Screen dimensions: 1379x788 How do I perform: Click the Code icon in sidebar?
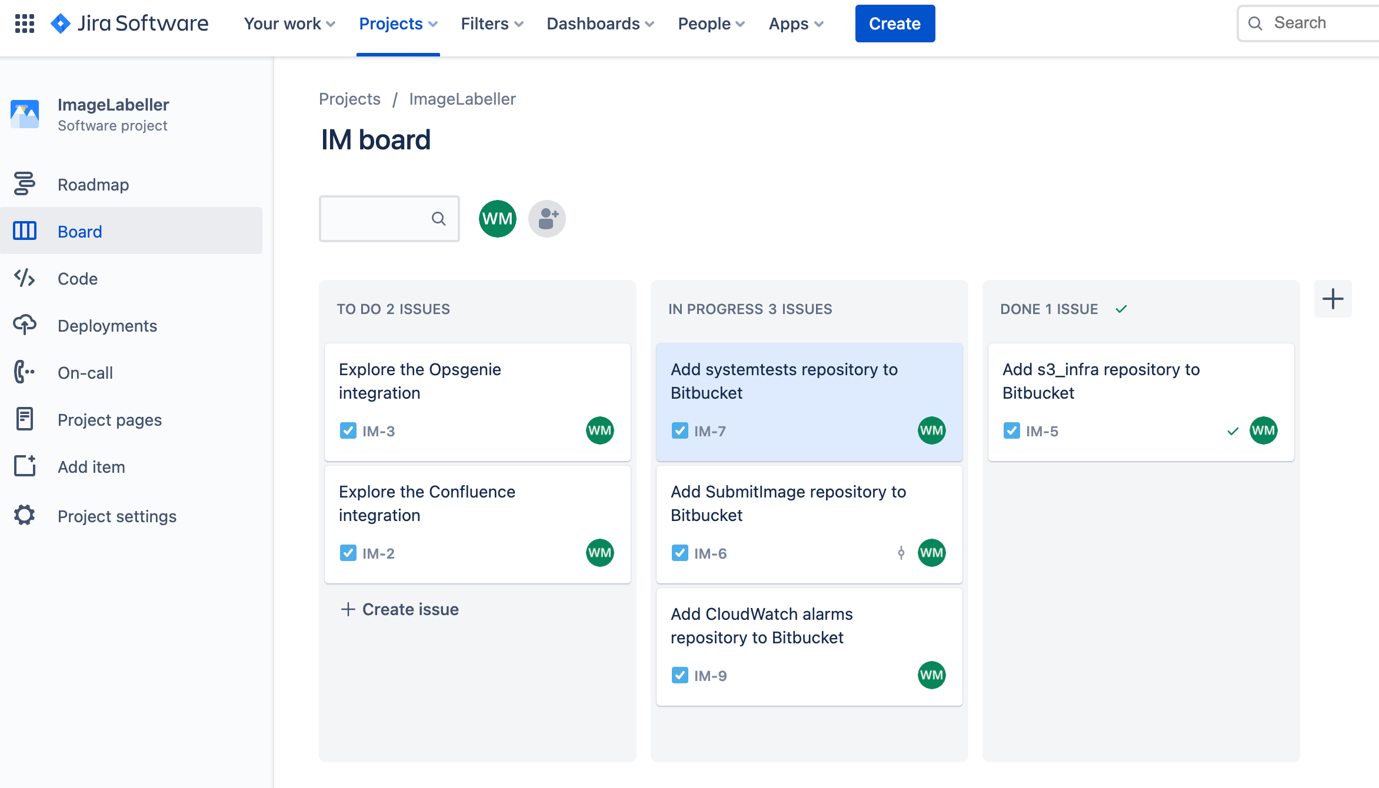coord(25,279)
